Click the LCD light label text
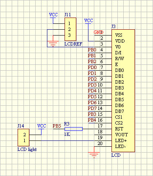 [x=27, y=150]
